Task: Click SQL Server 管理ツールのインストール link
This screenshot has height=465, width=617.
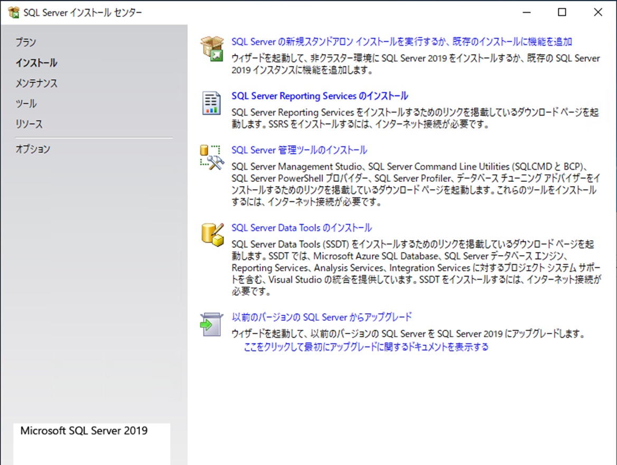Action: [x=299, y=151]
